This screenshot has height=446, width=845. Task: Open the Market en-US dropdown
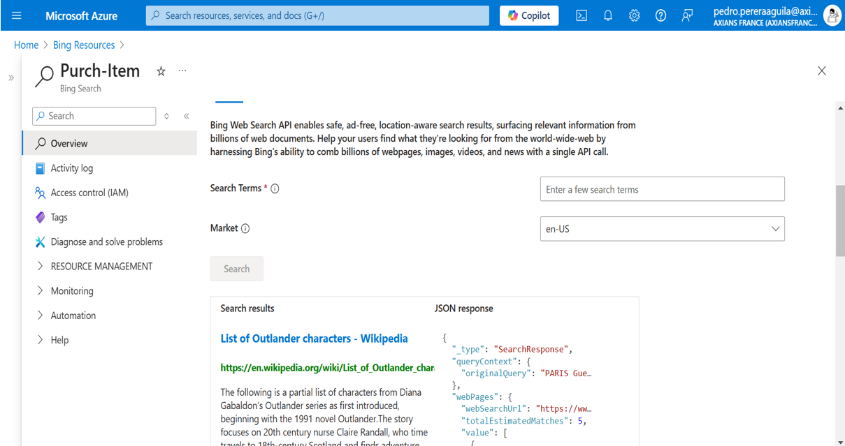click(662, 229)
